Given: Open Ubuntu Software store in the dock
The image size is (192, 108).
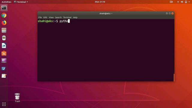Looking at the screenshot, I should point(4,53).
